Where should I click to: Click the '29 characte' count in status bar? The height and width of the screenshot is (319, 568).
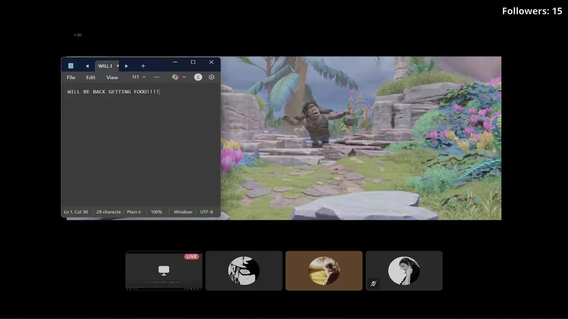[x=108, y=212]
